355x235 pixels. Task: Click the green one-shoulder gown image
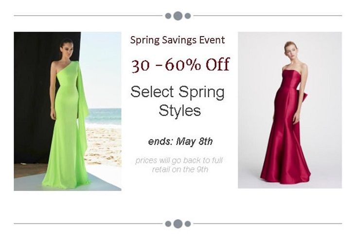[x=68, y=111]
